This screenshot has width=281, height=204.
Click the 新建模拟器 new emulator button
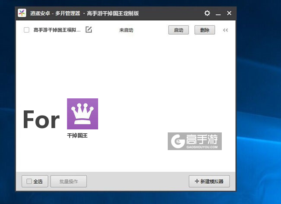pos(209,181)
